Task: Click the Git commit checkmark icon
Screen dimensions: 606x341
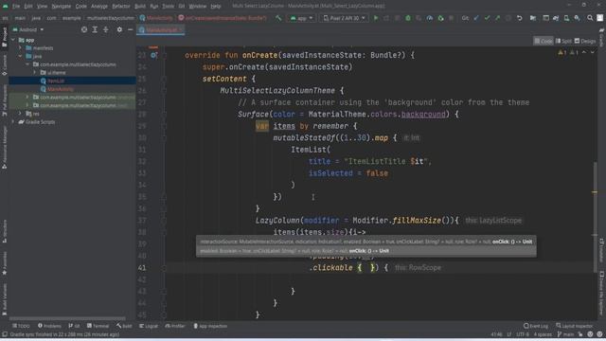Action: (487, 18)
